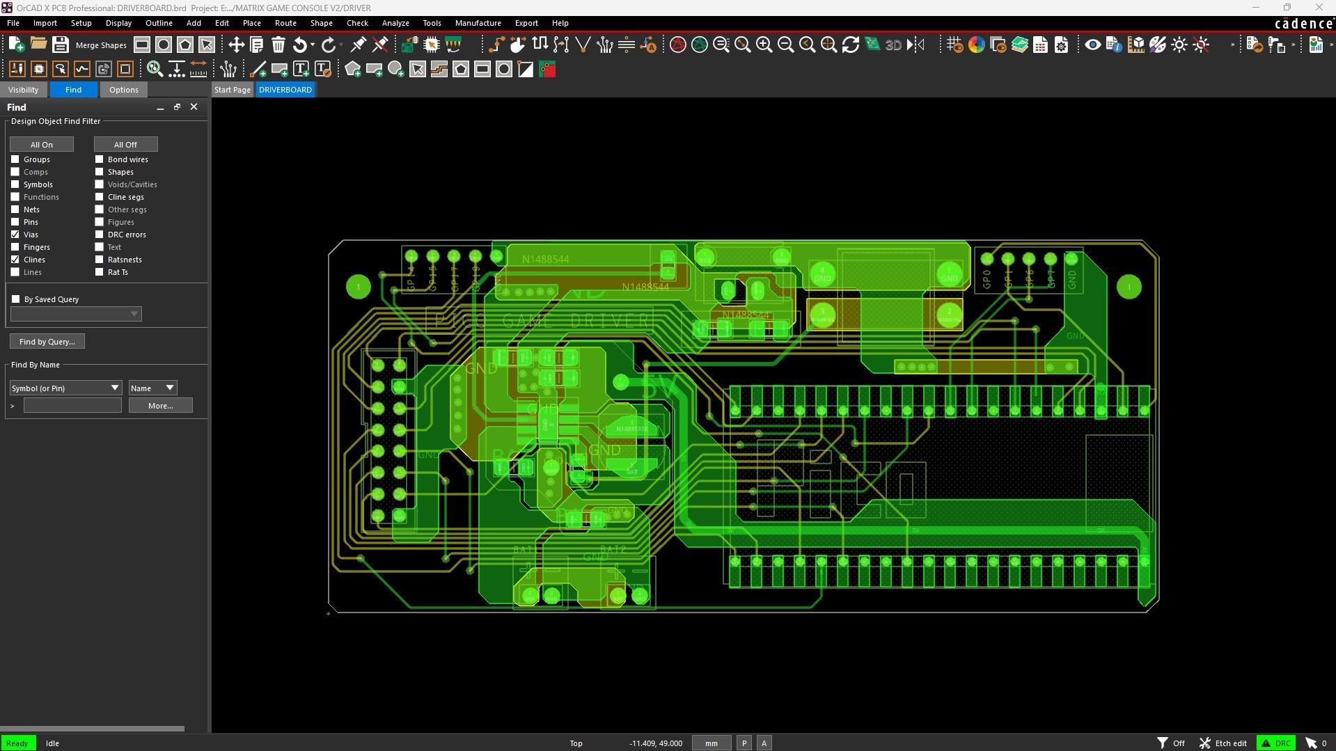
Task: Enable the By Saved Query checkbox
Action: point(16,299)
